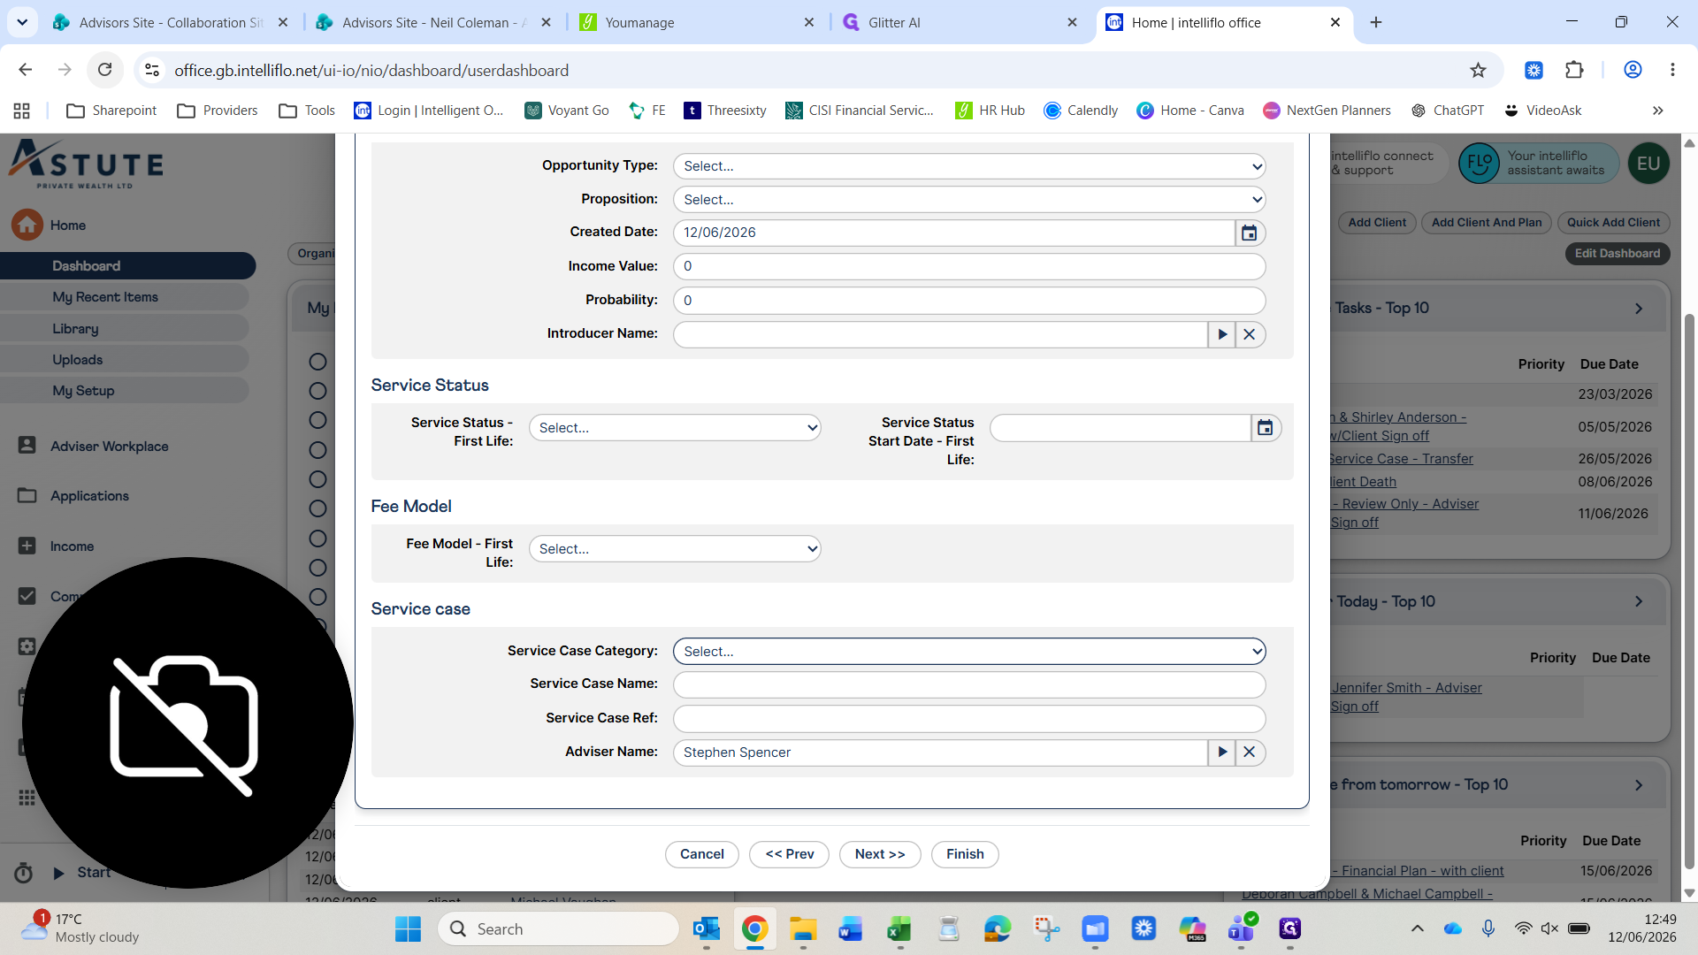Viewport: 1698px width, 955px height.
Task: Click the Quick Add Client button
Action: (x=1613, y=223)
